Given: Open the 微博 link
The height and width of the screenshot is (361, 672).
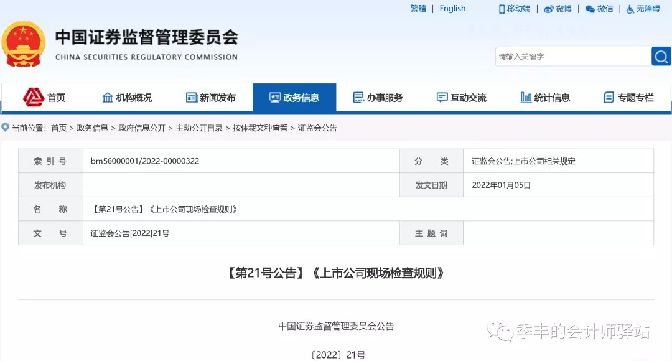Looking at the screenshot, I should click(564, 9).
